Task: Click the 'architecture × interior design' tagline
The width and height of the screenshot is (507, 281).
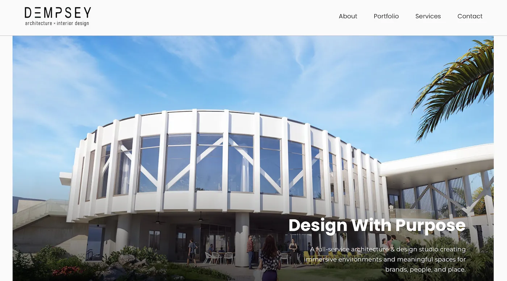Action: (x=57, y=23)
